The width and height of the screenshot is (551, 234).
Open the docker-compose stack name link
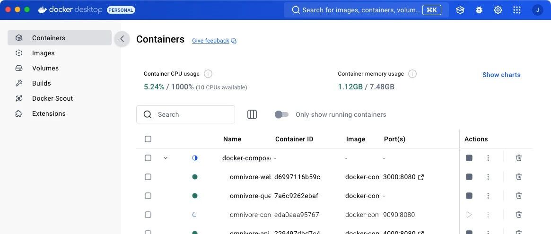tap(246, 158)
